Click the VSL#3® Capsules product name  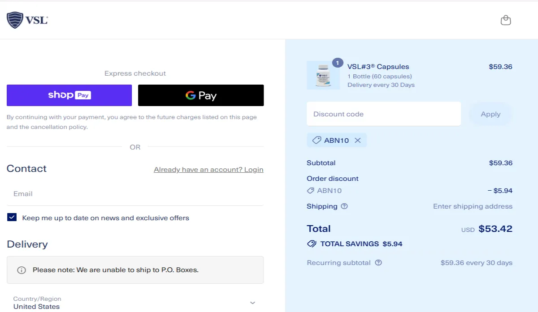coord(378,67)
